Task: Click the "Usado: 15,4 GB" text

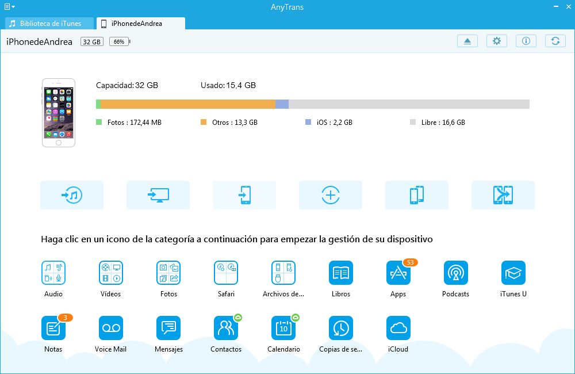Action: (228, 86)
